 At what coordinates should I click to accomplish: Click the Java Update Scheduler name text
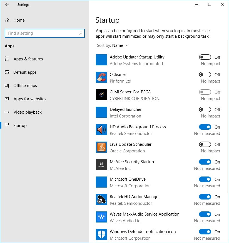pos(130,144)
